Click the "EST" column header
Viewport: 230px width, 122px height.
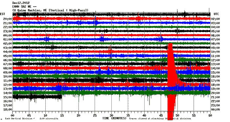3,14
